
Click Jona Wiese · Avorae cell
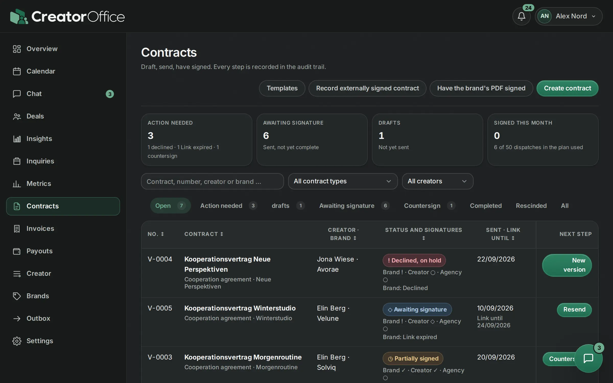click(x=338, y=264)
